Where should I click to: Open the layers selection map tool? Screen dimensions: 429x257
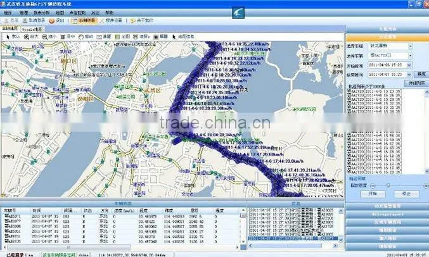141,37
